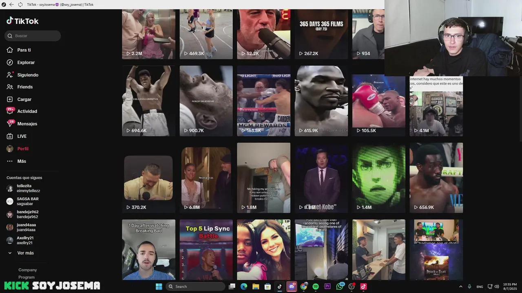This screenshot has height=293, width=522.
Task: Open WhatsApp from the taskbar
Action: (x=340, y=286)
